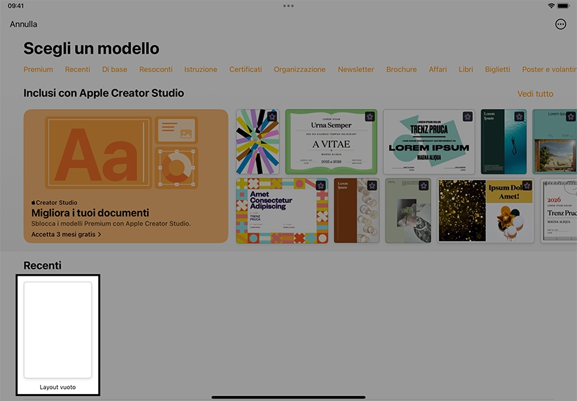The width and height of the screenshot is (577, 401).
Task: Select the Organizzazione category tab
Action: tap(300, 69)
